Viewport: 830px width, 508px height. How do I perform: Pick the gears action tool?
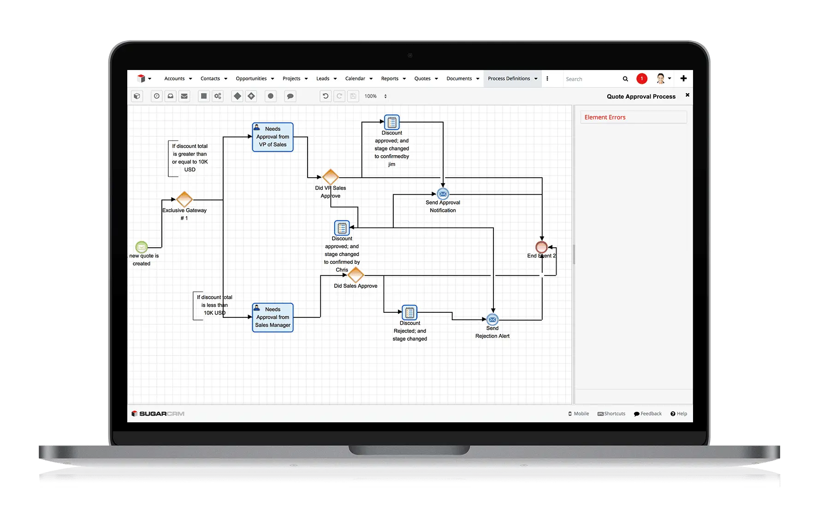tap(218, 96)
